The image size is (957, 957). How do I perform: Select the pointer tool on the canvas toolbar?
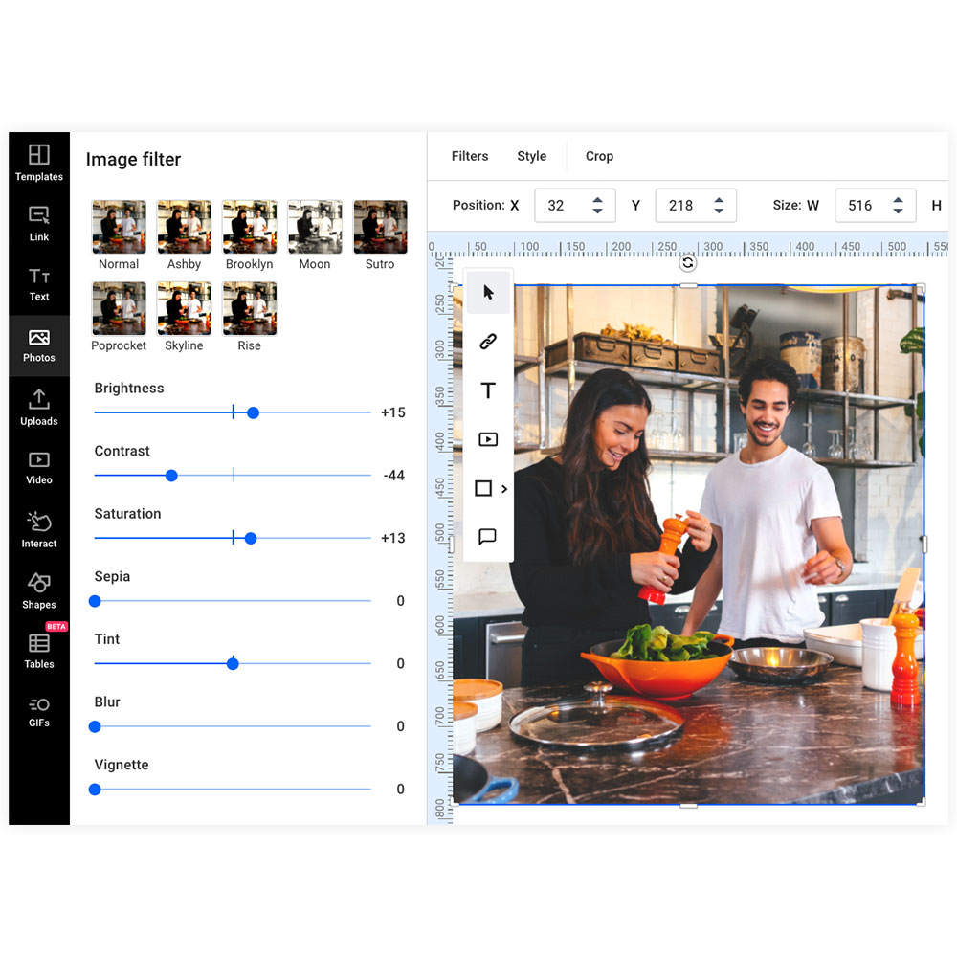click(x=488, y=292)
